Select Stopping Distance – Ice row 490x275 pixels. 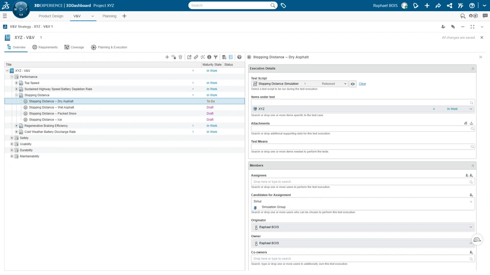125,119
